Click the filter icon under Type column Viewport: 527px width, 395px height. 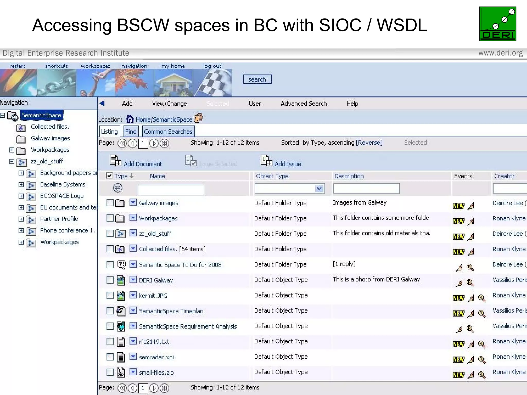pos(118,188)
